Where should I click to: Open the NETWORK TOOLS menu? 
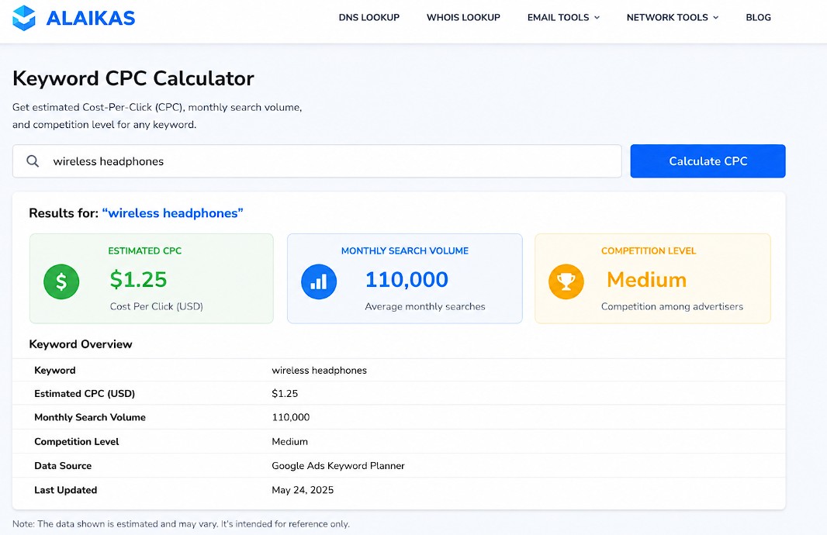tap(667, 17)
